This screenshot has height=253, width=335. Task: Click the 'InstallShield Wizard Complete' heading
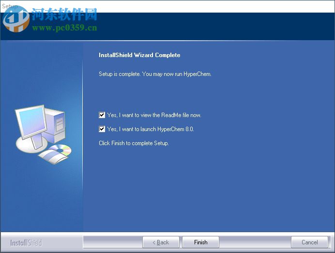pos(139,55)
